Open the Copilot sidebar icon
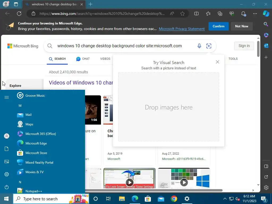 point(266,14)
